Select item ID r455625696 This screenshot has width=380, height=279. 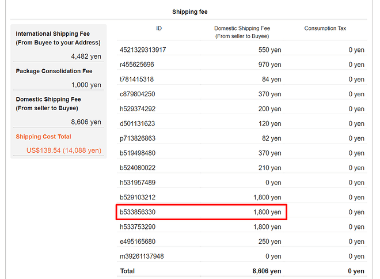(136, 65)
